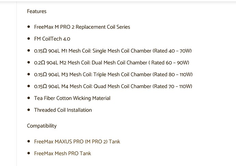Click the M1 Single Mesh Coil Chamber line
Image resolution: width=236 pixels, height=166 pixels.
click(113, 51)
